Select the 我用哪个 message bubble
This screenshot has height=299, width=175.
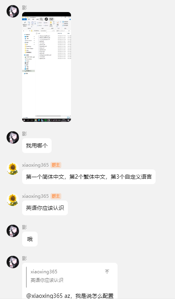tap(37, 146)
